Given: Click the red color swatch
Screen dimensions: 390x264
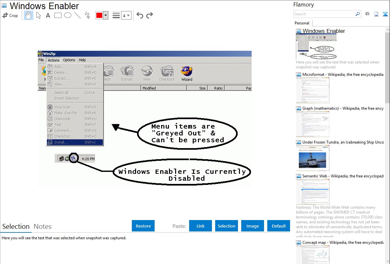Looking at the screenshot, I should (99, 15).
